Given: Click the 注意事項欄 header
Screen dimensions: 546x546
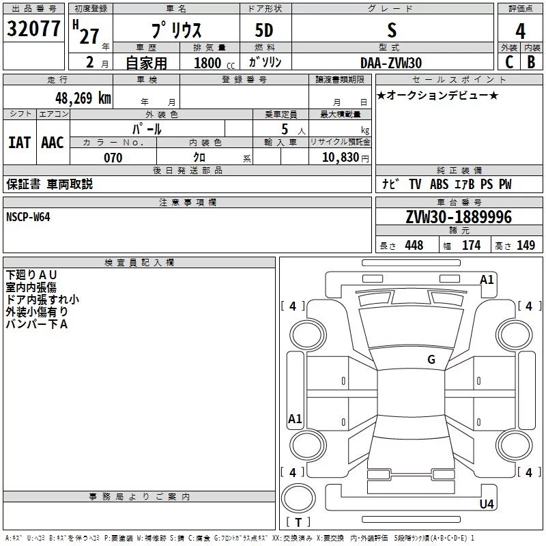Looking at the screenshot, I should [x=187, y=202].
